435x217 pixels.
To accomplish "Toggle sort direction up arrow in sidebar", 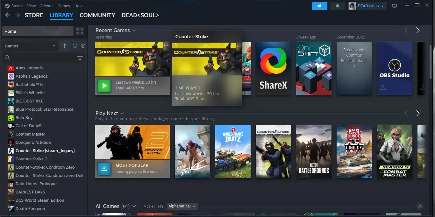I will point(65,46).
